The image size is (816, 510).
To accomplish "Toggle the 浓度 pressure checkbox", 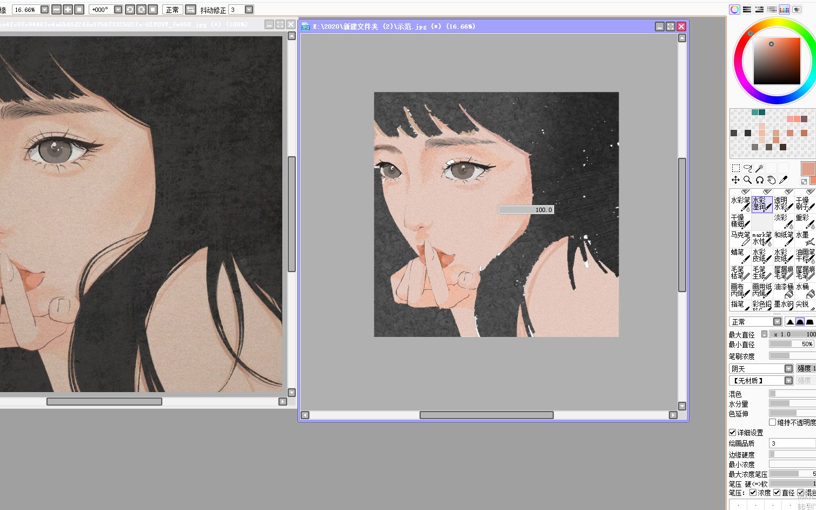I will (753, 493).
